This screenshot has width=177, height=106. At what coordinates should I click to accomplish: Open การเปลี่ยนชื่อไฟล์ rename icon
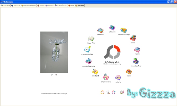pyautogui.click(x=87, y=49)
